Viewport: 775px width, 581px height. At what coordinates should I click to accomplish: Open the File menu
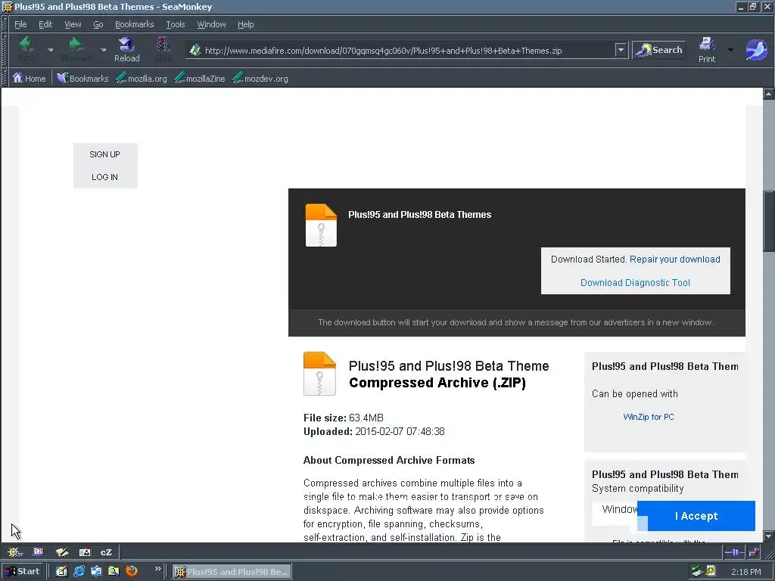click(x=20, y=24)
